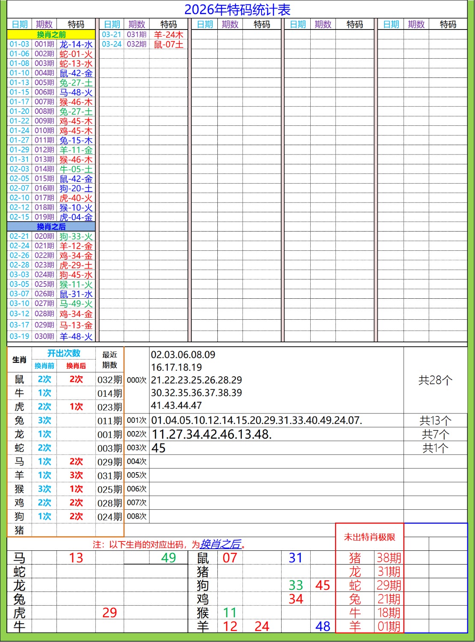Open the underlined 换肖之后 link in the note
Image resolution: width=475 pixels, height=642 pixels.
point(220,544)
